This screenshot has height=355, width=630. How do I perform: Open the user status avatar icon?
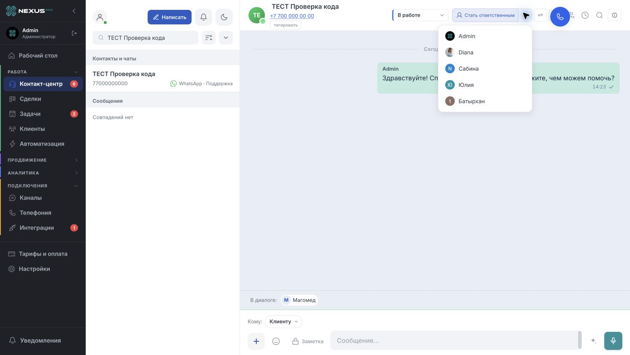pos(100,17)
